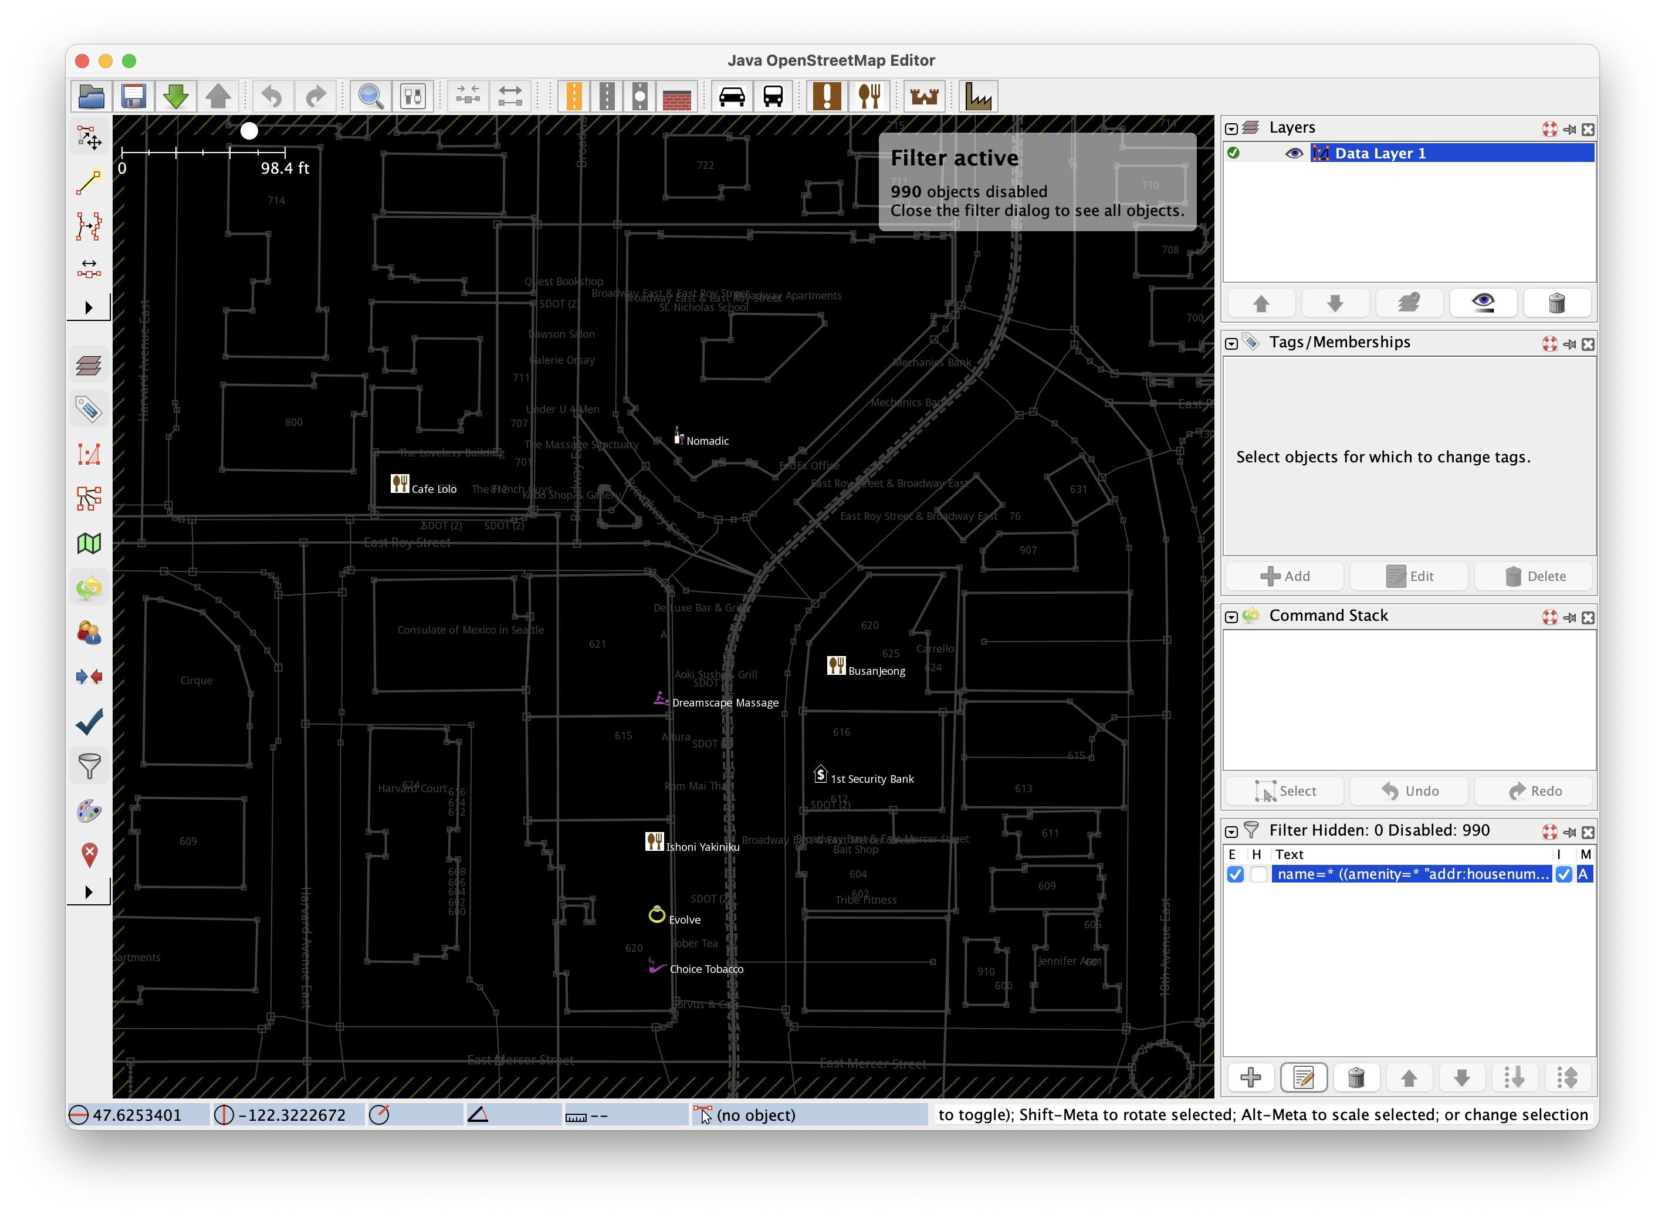
Task: Toggle the Layers list sidebar icon
Action: pyautogui.click(x=89, y=366)
